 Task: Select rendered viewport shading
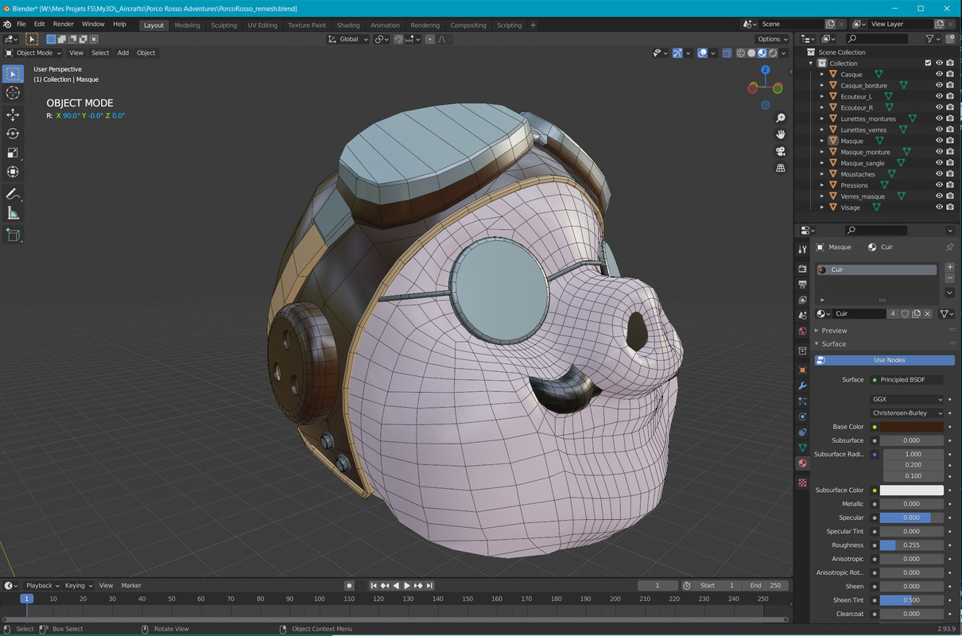[772, 53]
